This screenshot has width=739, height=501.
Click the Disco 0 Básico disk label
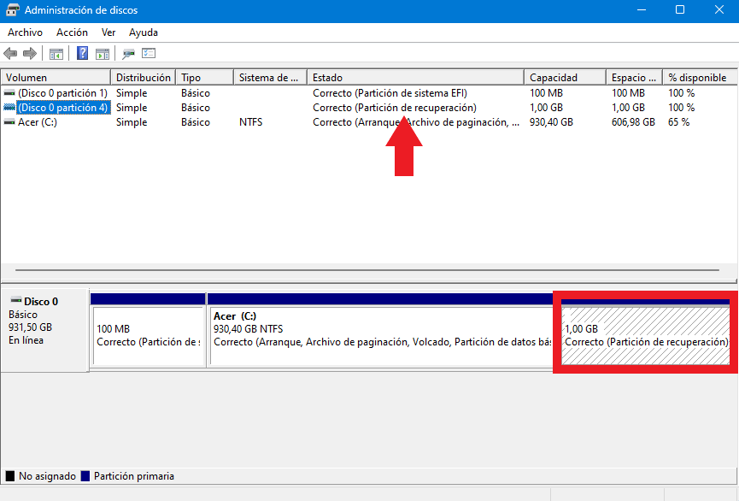tap(44, 330)
